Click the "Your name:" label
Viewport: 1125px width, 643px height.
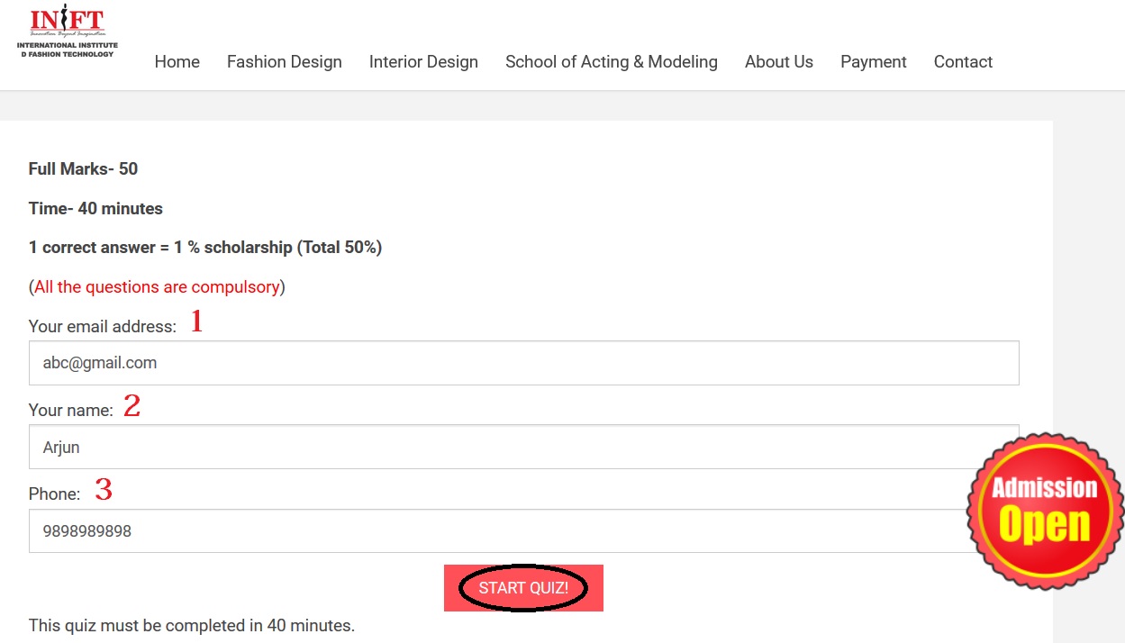pyautogui.click(x=71, y=411)
